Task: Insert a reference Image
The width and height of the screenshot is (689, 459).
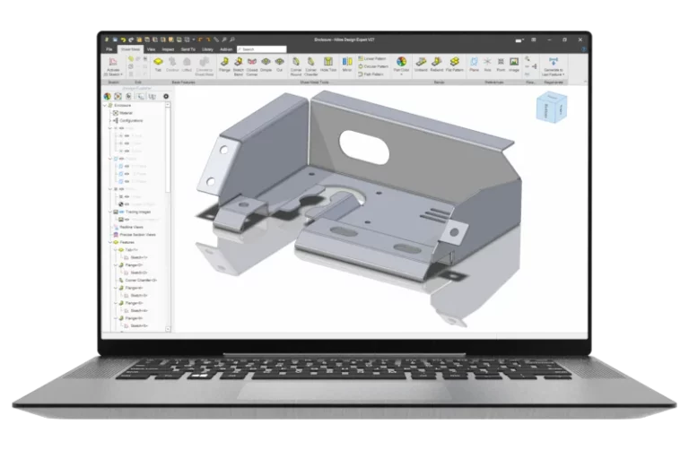Action: tap(514, 65)
